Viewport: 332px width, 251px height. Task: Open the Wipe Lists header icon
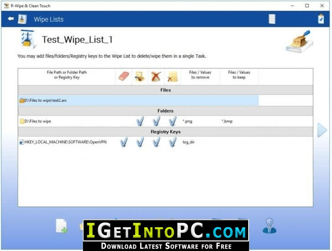coord(22,19)
